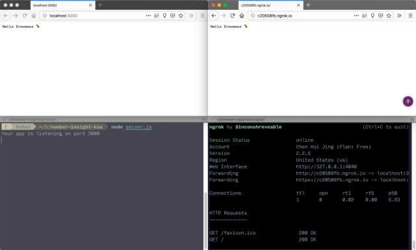Save localhost page to Pocket

click(x=173, y=16)
